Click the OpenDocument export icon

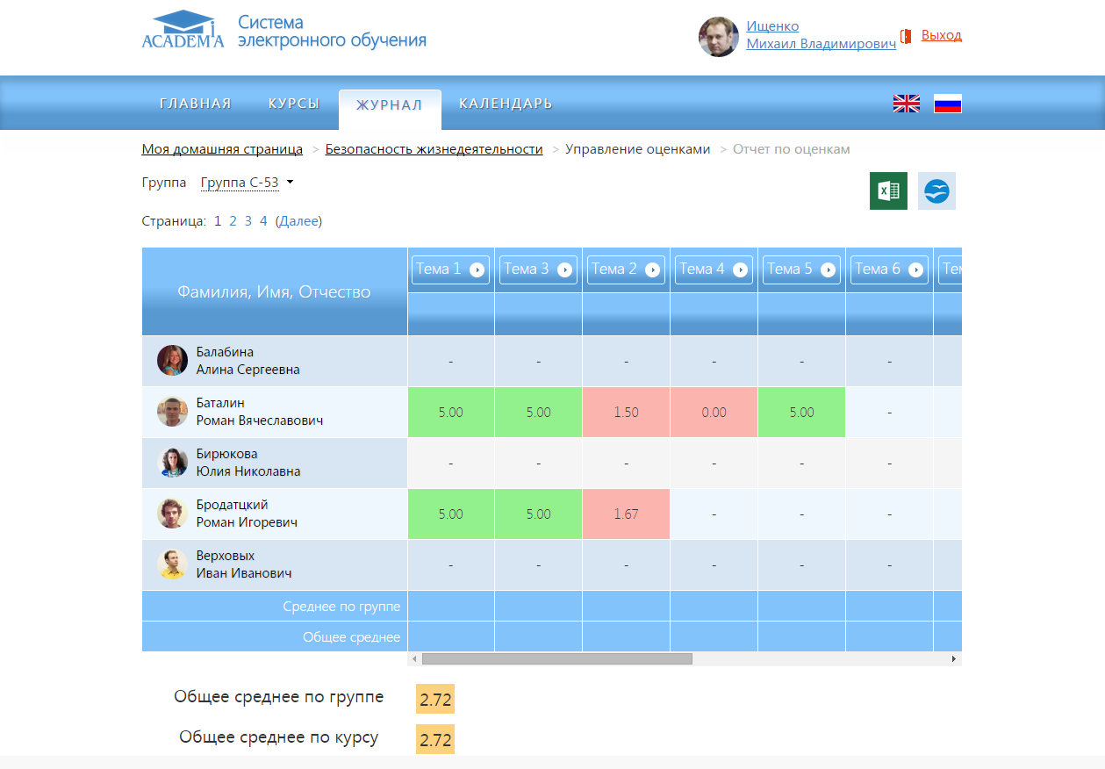[936, 190]
